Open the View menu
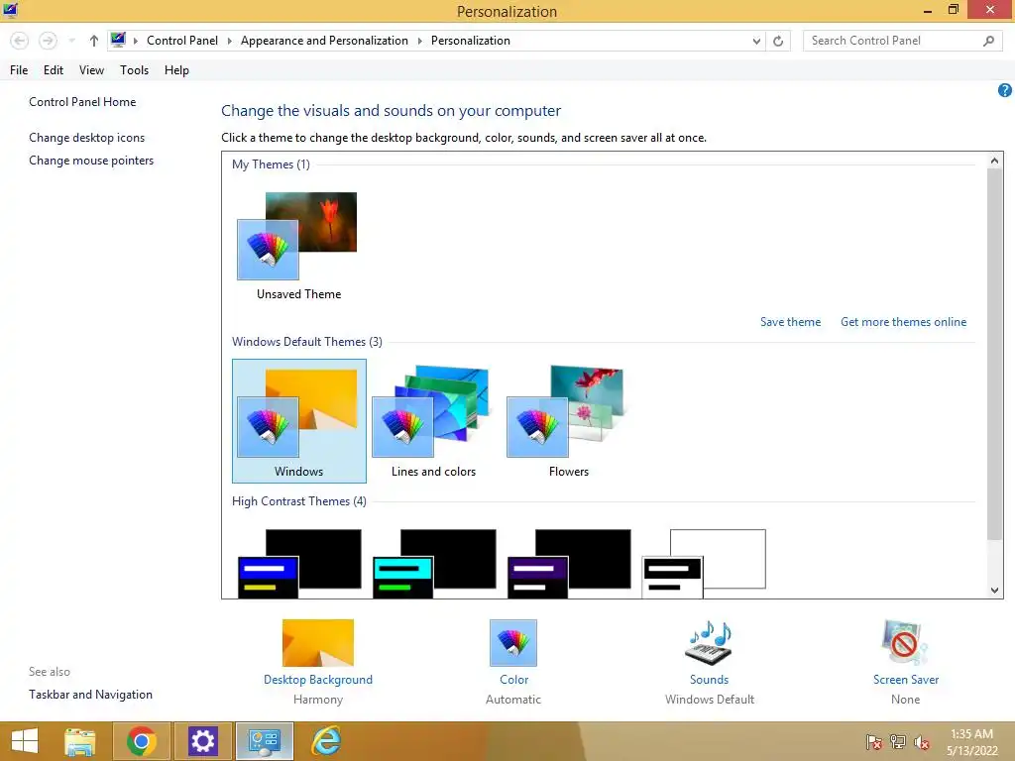The image size is (1015, 761). 91,70
